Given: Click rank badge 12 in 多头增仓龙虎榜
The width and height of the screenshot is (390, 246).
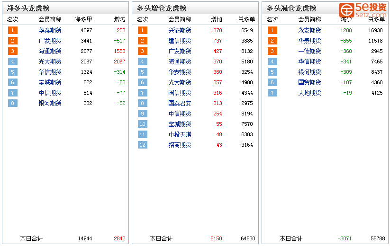Looking at the screenshot, I should click(x=143, y=145).
